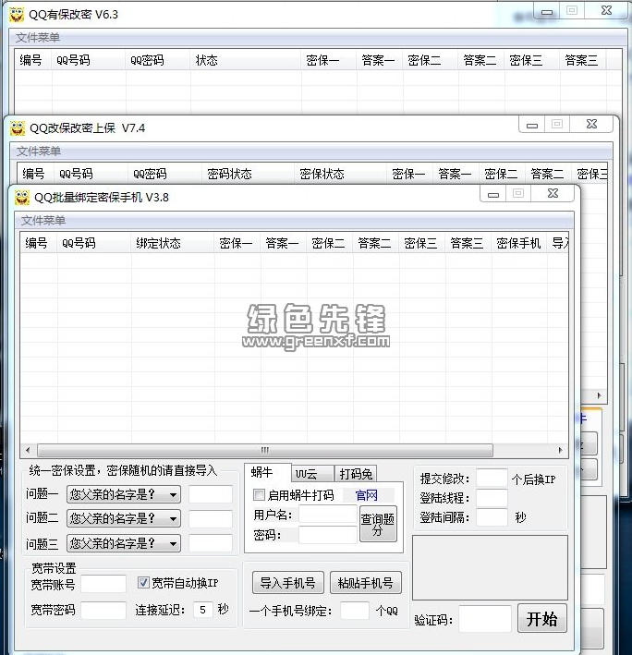
Task: Click the QQ密码 column header in V6.3 window
Action: [158, 61]
